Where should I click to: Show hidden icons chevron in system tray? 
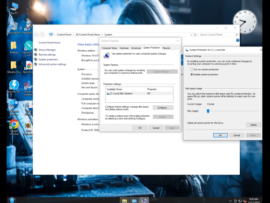pyautogui.click(x=230, y=201)
